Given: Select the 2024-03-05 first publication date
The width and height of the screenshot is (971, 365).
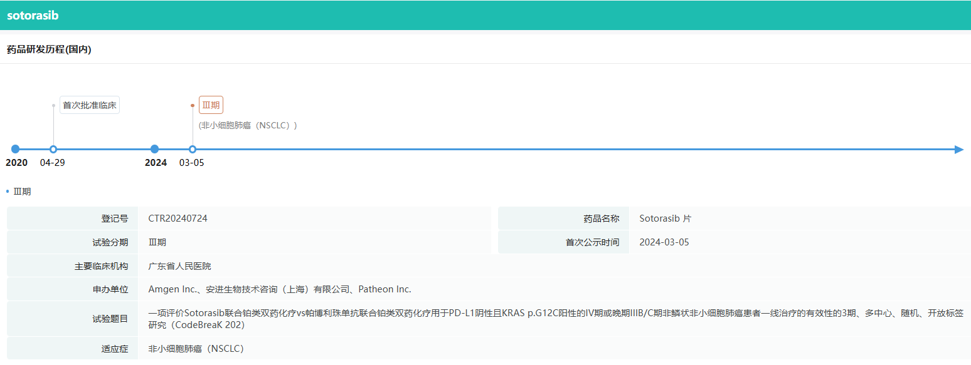Looking at the screenshot, I should click(x=664, y=242).
